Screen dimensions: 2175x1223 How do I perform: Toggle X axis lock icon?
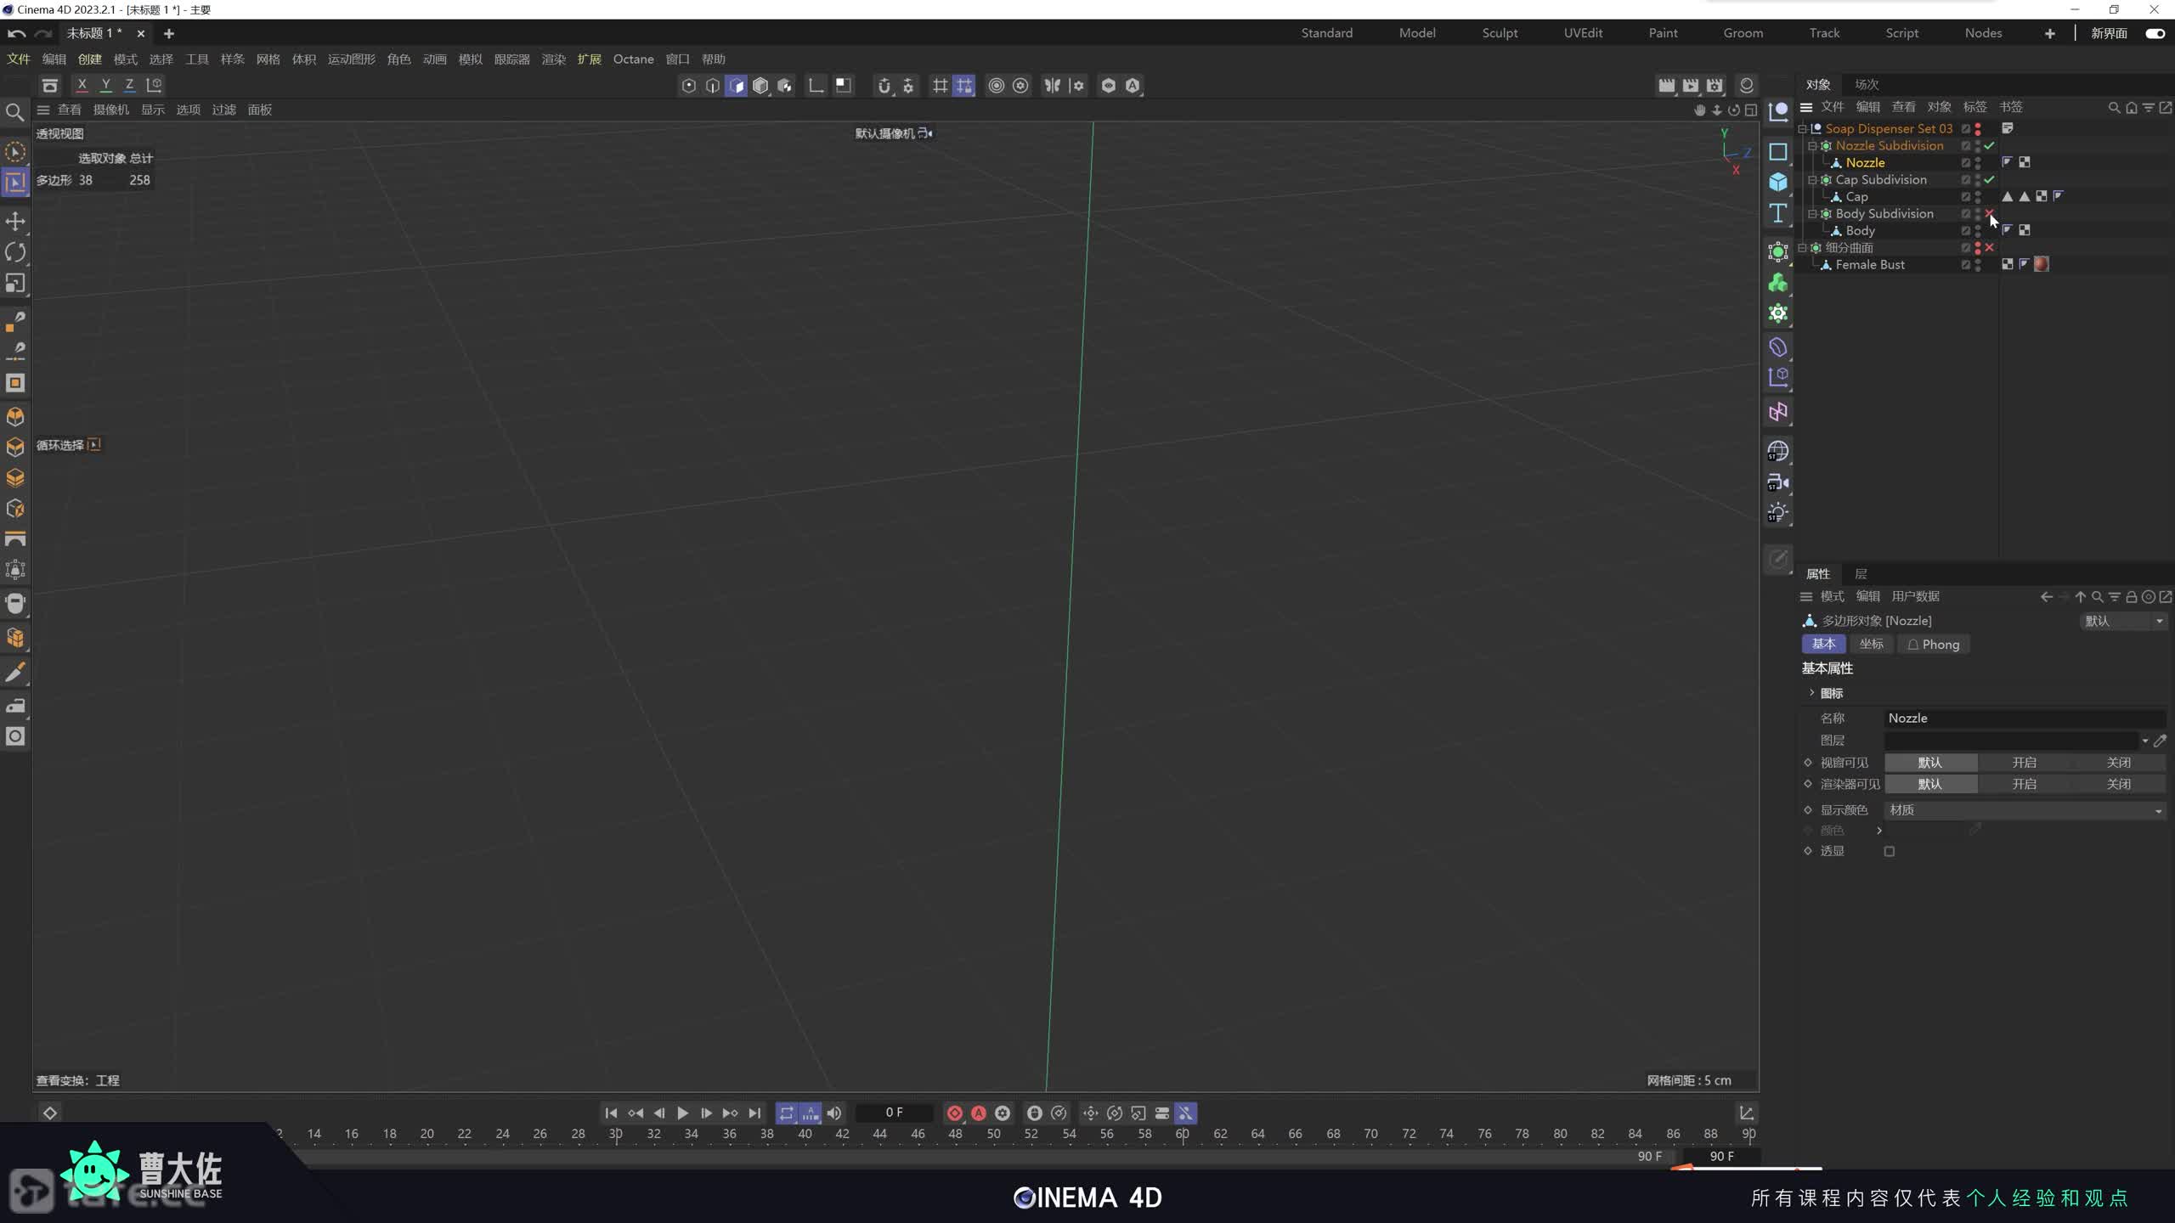coord(82,85)
